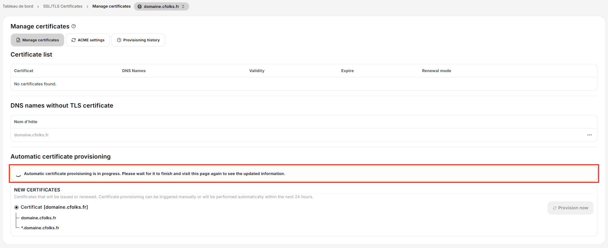
Task: Open the Provisioning history tab
Action: (x=138, y=40)
